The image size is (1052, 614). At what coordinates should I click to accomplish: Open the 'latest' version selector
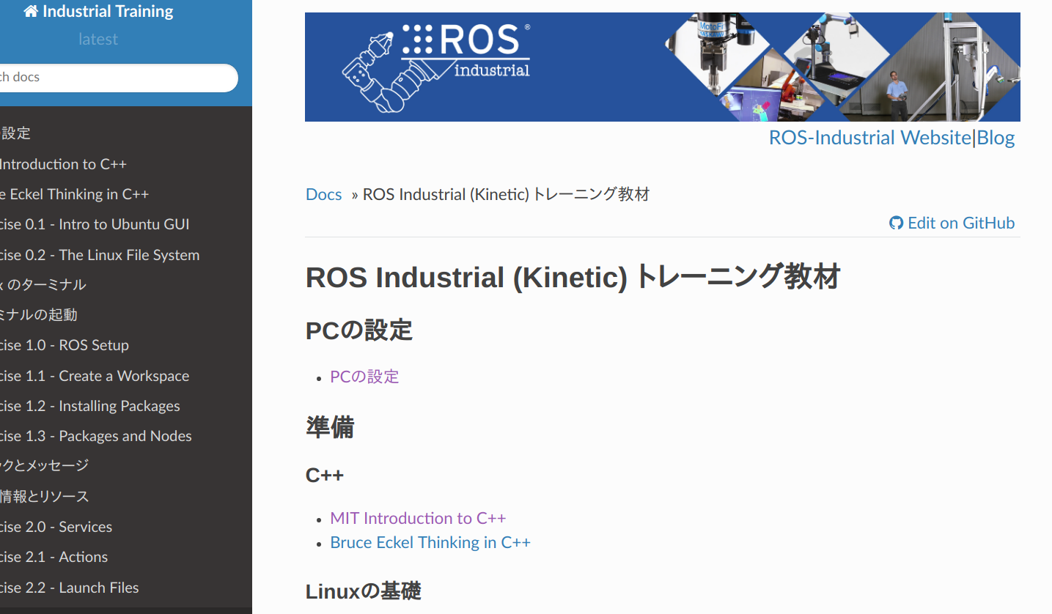98,39
